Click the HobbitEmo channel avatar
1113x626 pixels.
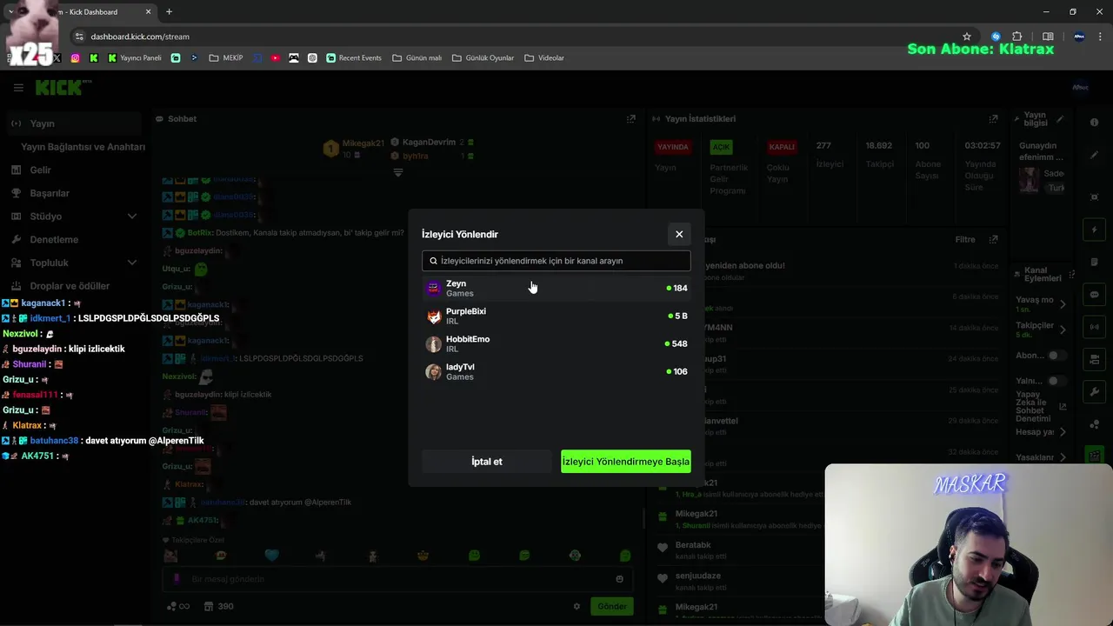pos(433,343)
